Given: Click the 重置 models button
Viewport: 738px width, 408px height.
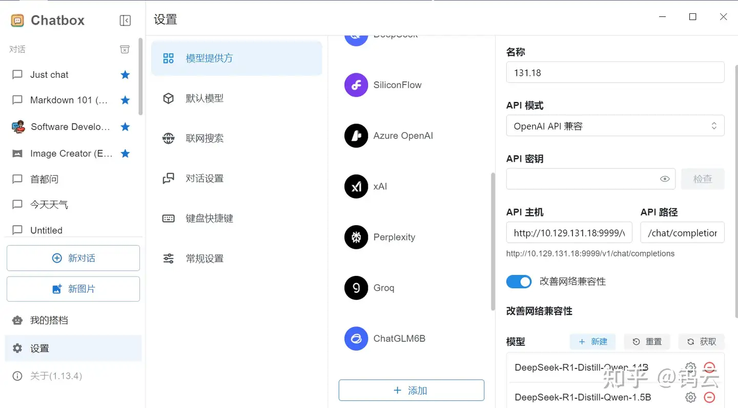Looking at the screenshot, I should click(x=647, y=341).
